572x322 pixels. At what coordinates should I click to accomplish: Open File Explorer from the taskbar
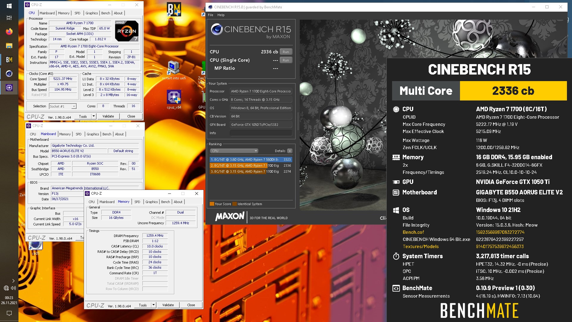9,45
